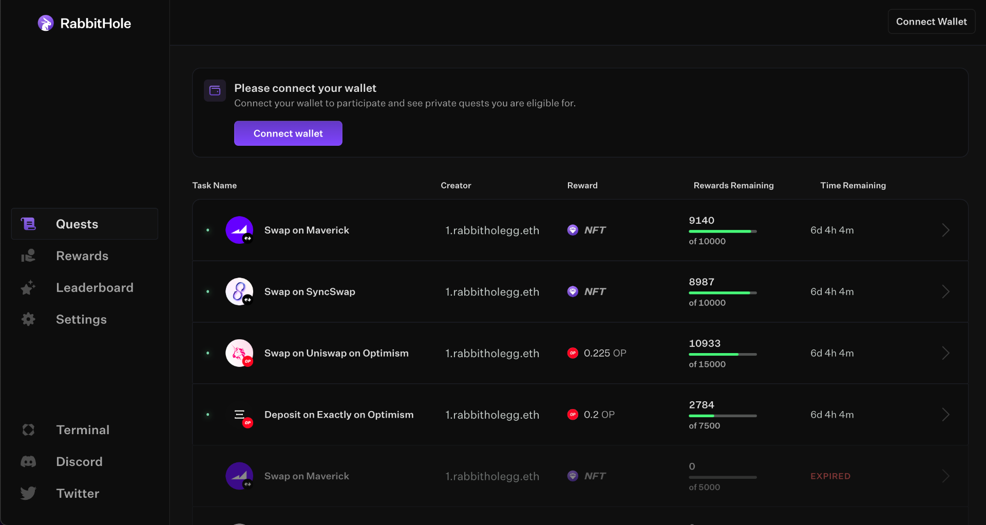This screenshot has height=525, width=986.
Task: Click green status dot in SyncSwap row
Action: coord(208,291)
